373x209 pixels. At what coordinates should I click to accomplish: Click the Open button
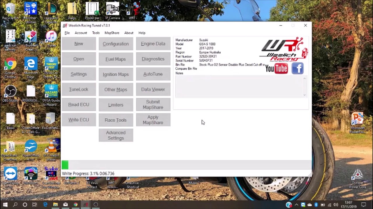click(x=79, y=59)
